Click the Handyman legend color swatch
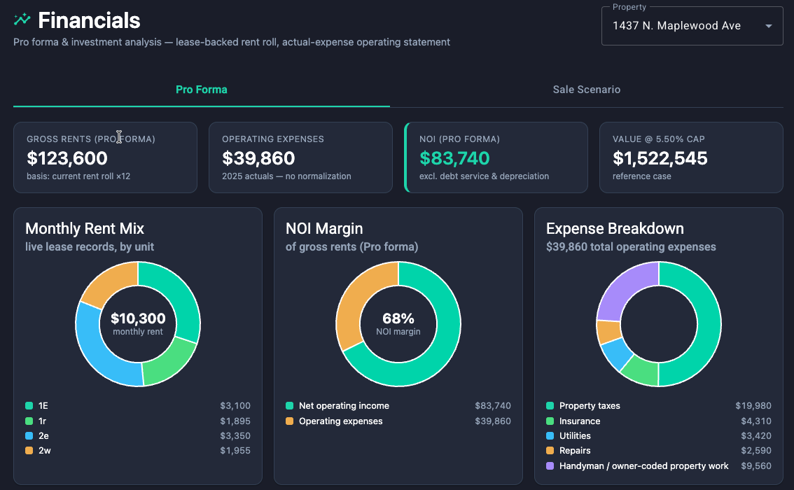The width and height of the screenshot is (794, 490). click(550, 465)
